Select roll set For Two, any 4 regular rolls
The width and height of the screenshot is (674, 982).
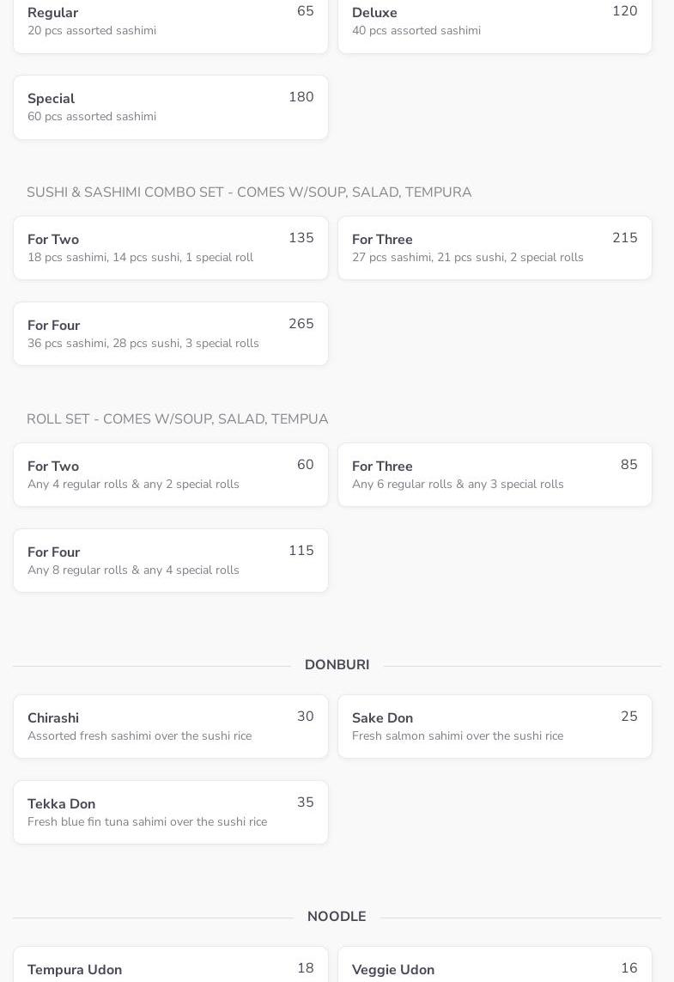point(170,475)
